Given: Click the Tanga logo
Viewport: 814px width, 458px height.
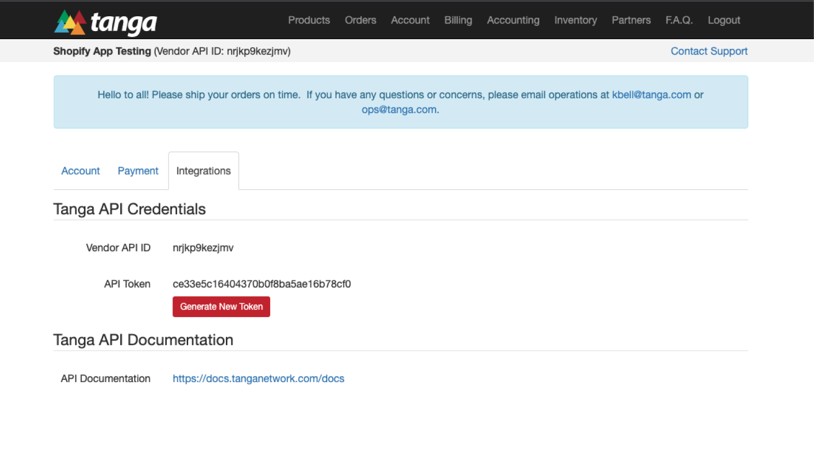Looking at the screenshot, I should [x=106, y=22].
